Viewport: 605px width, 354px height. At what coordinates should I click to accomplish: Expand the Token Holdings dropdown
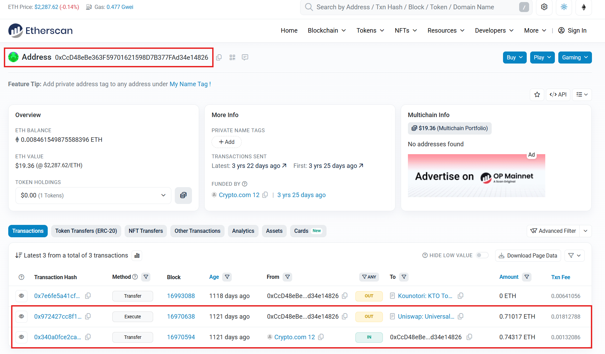(93, 195)
